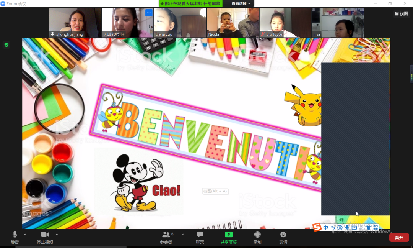Select Elena zou video thumbnail
Image resolution: width=413 pixels, height=248 pixels.
(x=180, y=23)
